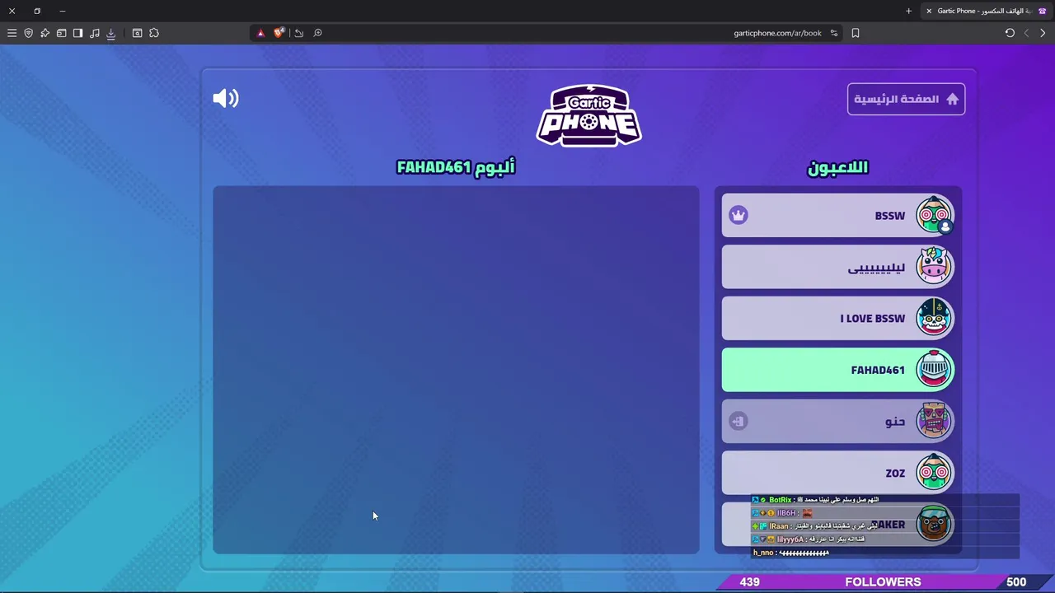Select player حنو in the list

837,422
